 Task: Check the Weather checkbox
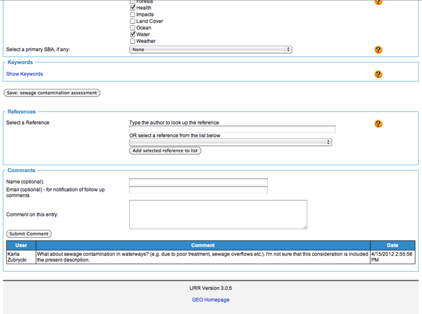(x=132, y=41)
